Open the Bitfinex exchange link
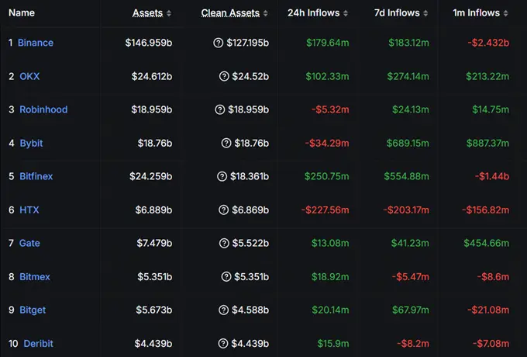 (36, 176)
